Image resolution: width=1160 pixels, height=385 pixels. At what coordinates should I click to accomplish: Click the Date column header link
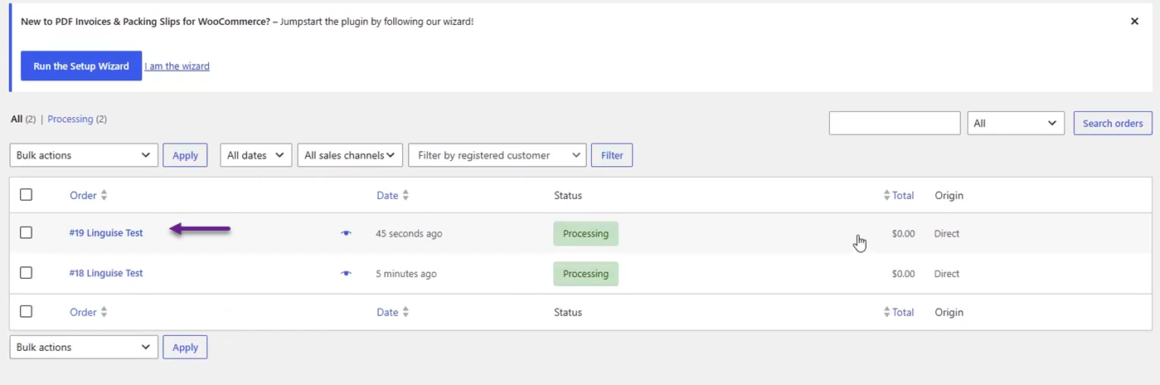pos(387,196)
